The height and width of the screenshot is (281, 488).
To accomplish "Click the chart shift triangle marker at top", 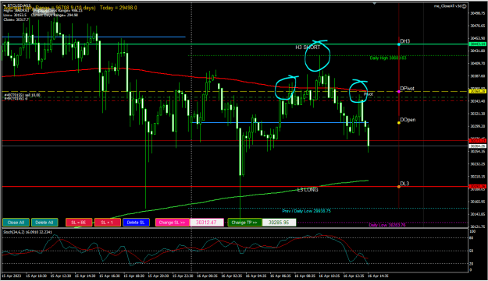I will tap(375, 3).
